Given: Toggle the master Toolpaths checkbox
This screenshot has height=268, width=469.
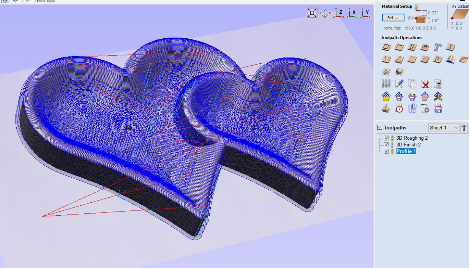Looking at the screenshot, I should [x=380, y=128].
